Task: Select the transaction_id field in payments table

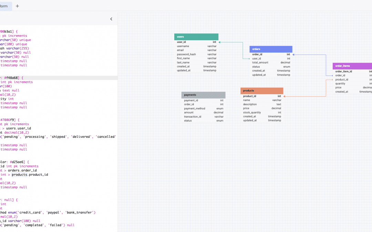Action: (x=203, y=117)
